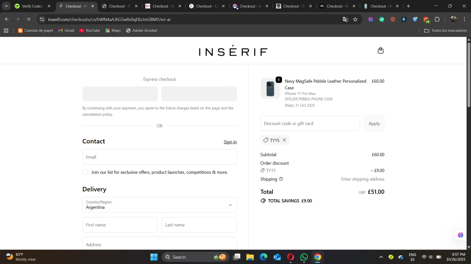Screen dimensions: 471x264
Task: Open a new browser tab
Action: tap(408, 6)
